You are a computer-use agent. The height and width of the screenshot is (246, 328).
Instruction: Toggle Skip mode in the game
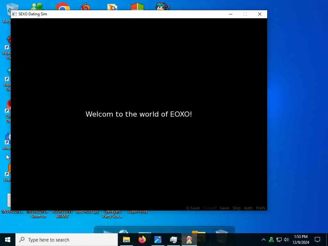(x=237, y=208)
